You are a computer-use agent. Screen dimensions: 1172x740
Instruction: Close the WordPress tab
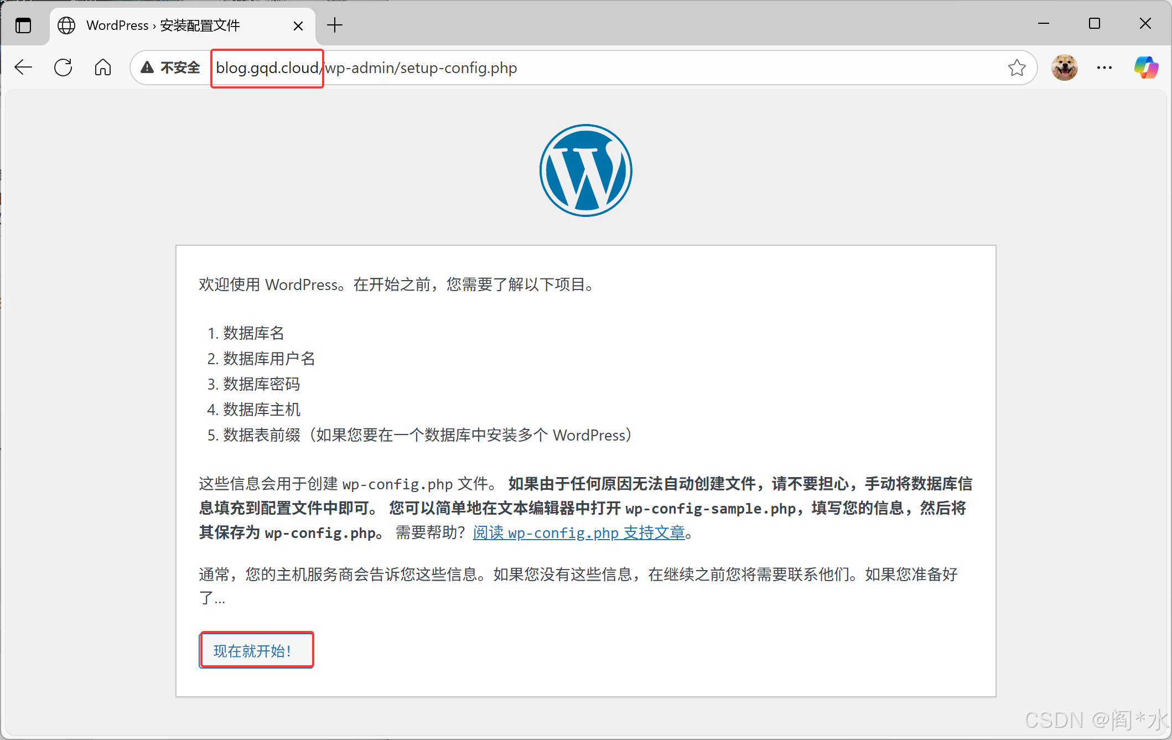point(298,25)
